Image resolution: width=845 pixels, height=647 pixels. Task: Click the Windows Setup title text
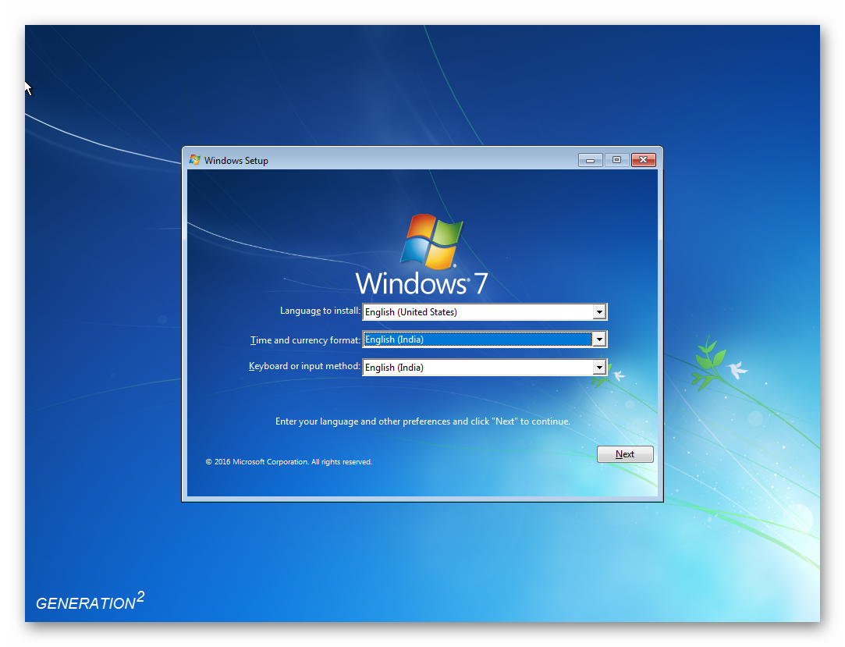point(237,159)
